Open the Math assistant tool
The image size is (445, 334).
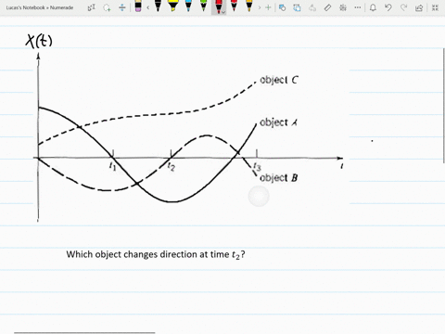pyautogui.click(x=343, y=7)
